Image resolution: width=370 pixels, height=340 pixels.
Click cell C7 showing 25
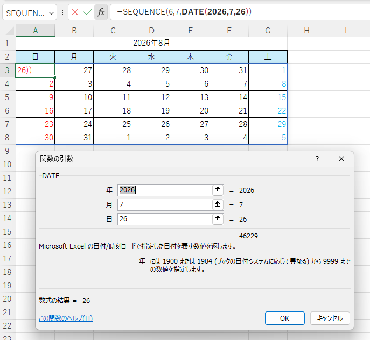tap(113, 124)
